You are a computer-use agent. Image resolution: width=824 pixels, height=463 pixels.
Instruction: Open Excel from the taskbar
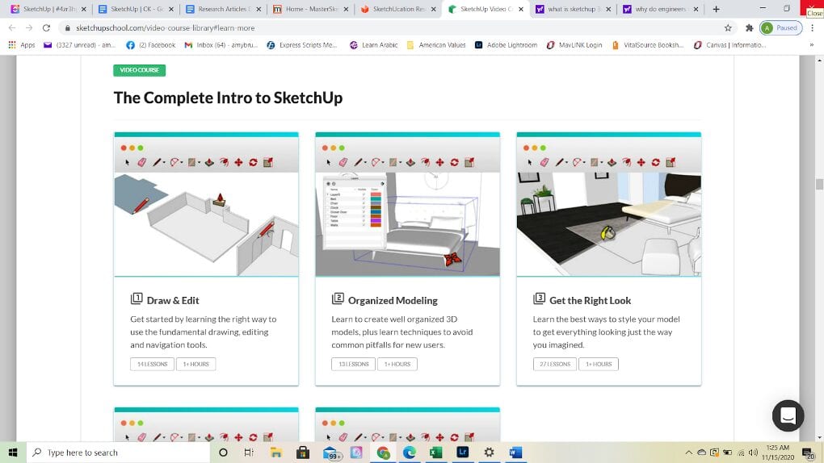click(x=435, y=453)
